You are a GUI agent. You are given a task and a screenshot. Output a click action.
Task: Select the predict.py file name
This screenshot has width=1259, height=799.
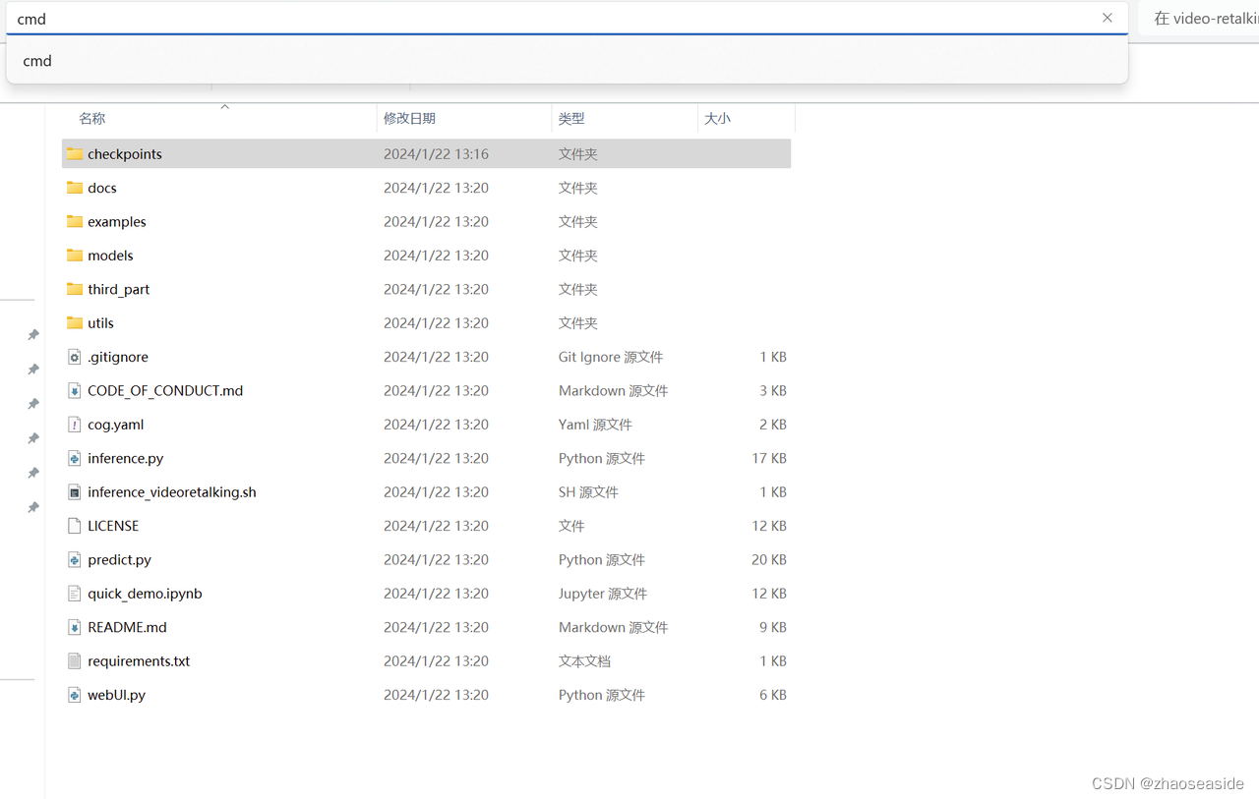pos(120,560)
